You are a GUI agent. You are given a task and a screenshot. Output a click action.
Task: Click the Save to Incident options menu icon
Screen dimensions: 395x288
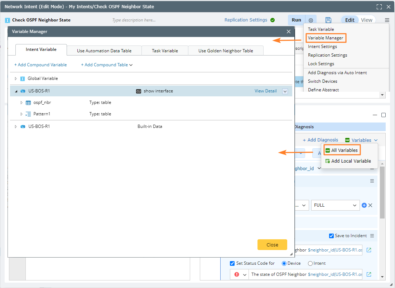pos(372,236)
